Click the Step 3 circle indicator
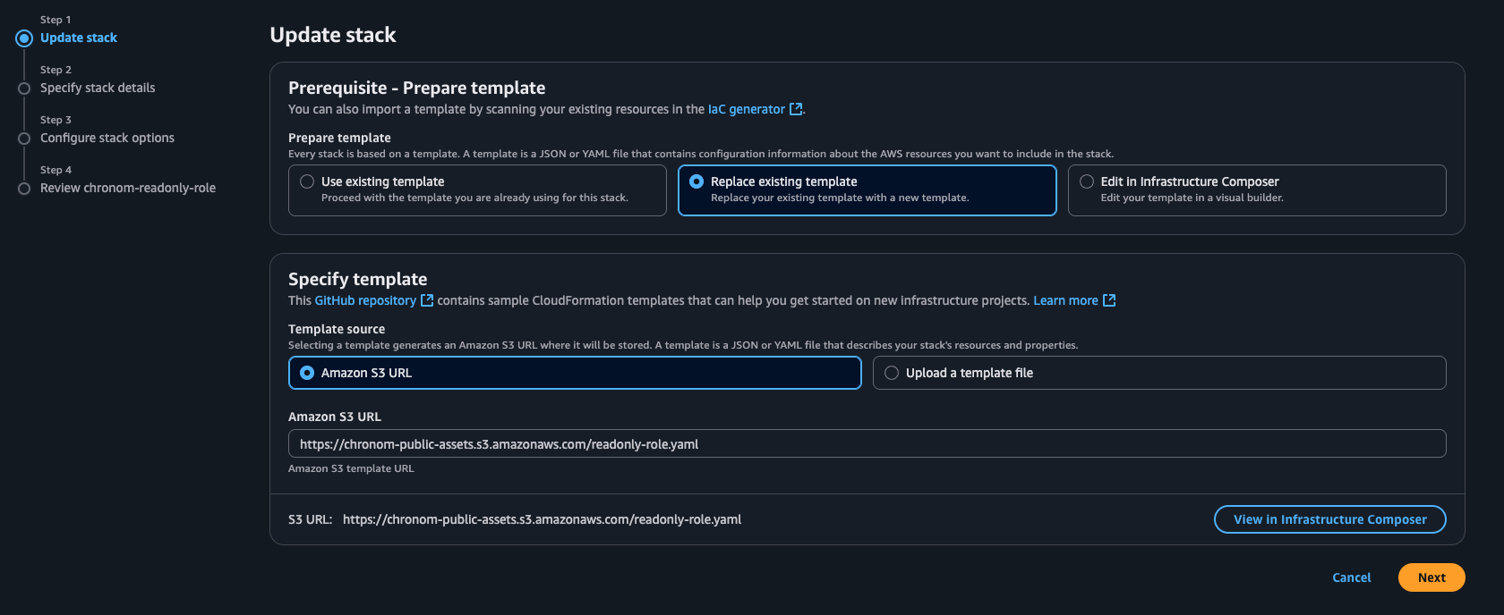1504x615 pixels. (x=24, y=139)
